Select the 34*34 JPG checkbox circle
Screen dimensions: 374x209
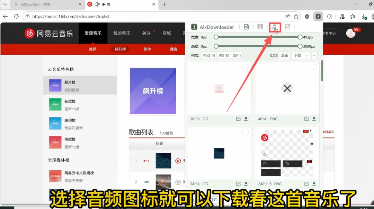246,132
